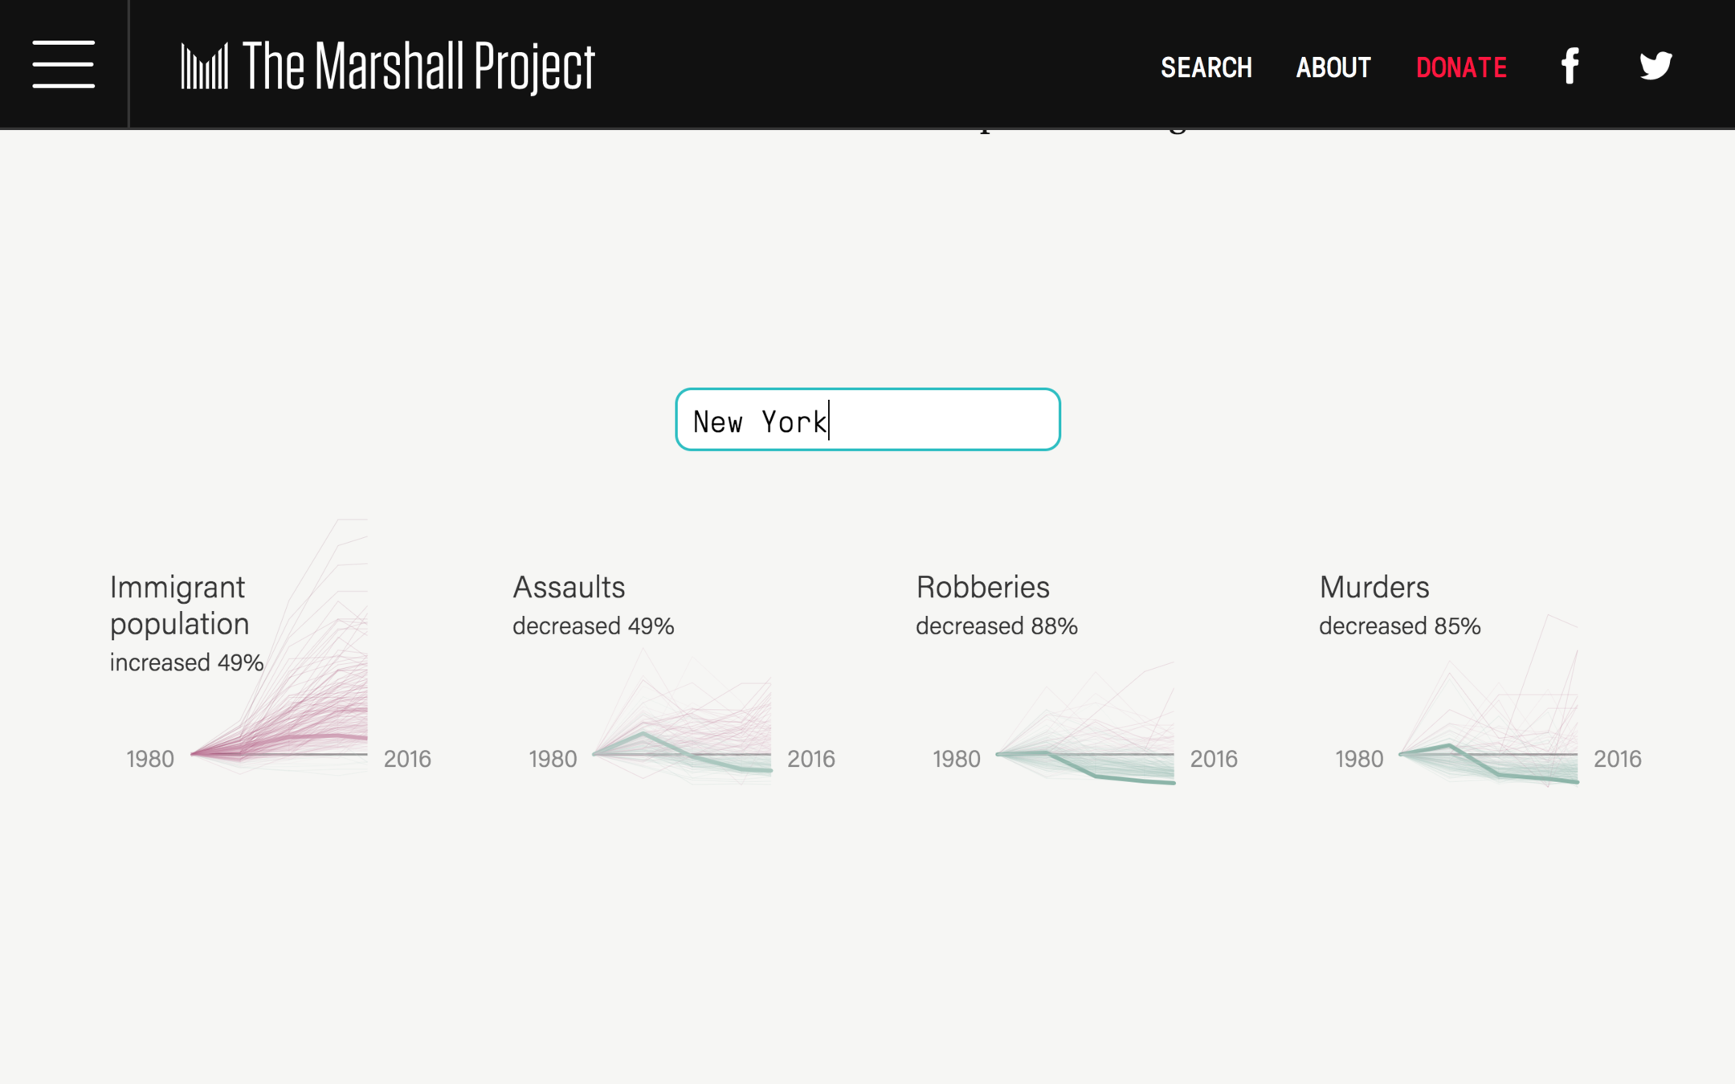Click the 'decreased 85%' murders text
1735x1084 pixels.
(x=1399, y=626)
